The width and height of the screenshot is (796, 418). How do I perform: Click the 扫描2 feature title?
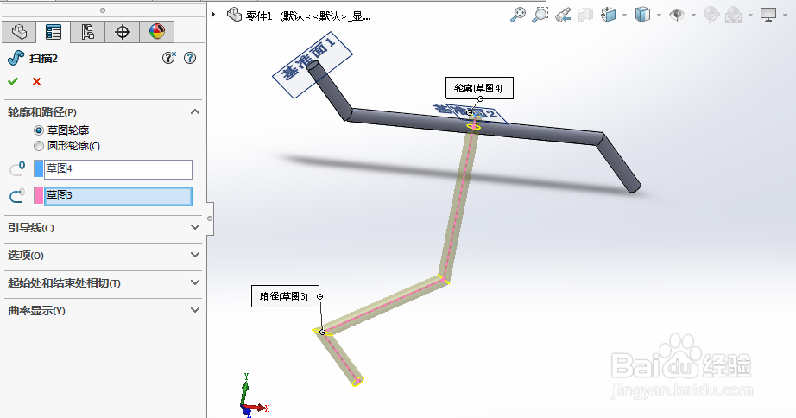point(43,59)
